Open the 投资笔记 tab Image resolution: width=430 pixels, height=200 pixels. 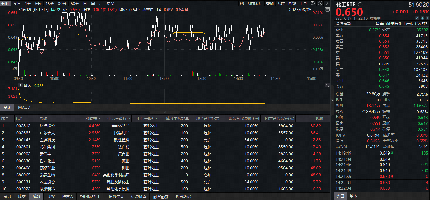(x=183, y=196)
